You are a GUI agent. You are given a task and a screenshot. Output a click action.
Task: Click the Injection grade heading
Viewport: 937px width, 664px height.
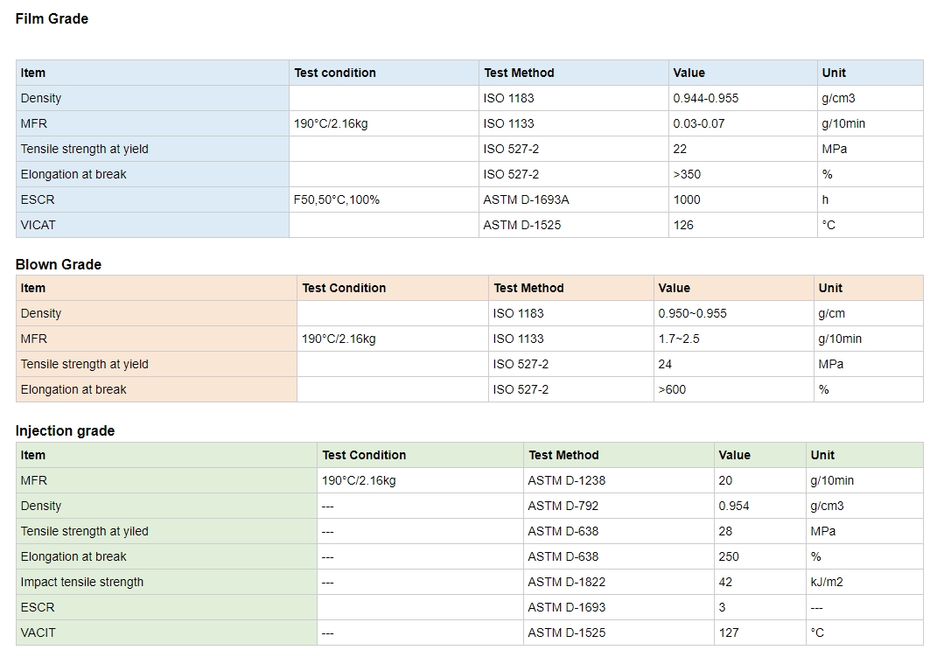tap(65, 430)
